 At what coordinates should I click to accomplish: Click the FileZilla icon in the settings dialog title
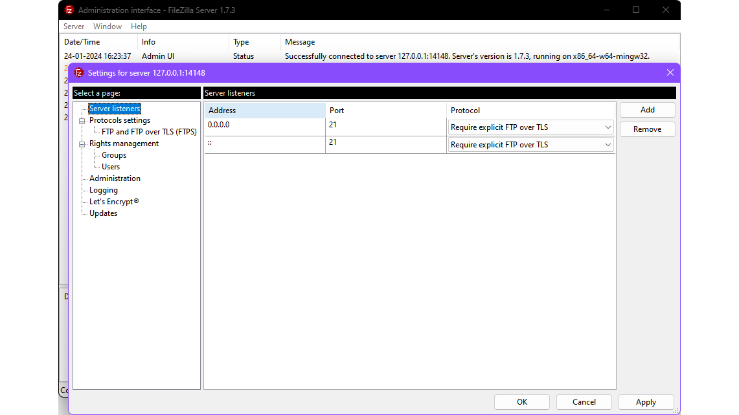tap(79, 72)
